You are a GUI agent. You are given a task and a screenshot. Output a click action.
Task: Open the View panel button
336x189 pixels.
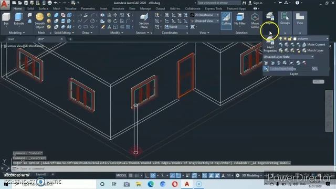[x=300, y=19]
